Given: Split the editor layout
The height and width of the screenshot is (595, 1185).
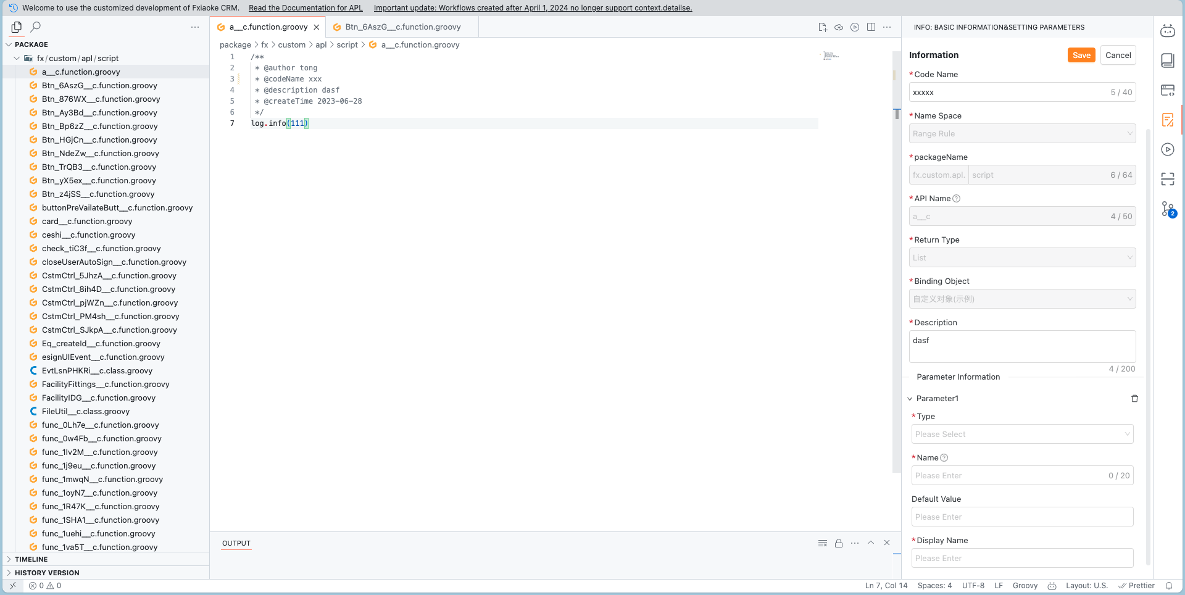Looking at the screenshot, I should tap(871, 27).
